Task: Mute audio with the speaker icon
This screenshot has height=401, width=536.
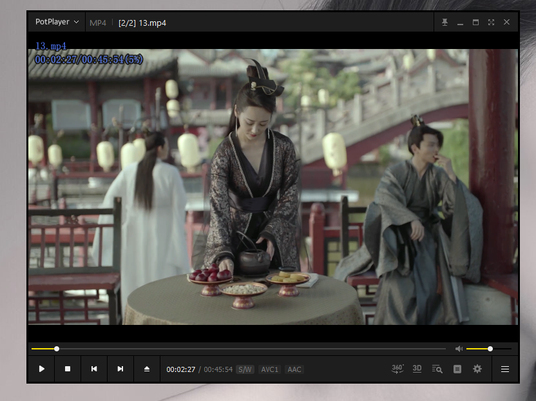Action: (459, 349)
